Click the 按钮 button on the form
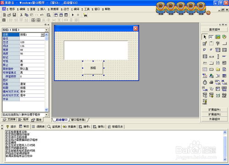The width and height of the screenshot is (229, 165). coord(93,68)
